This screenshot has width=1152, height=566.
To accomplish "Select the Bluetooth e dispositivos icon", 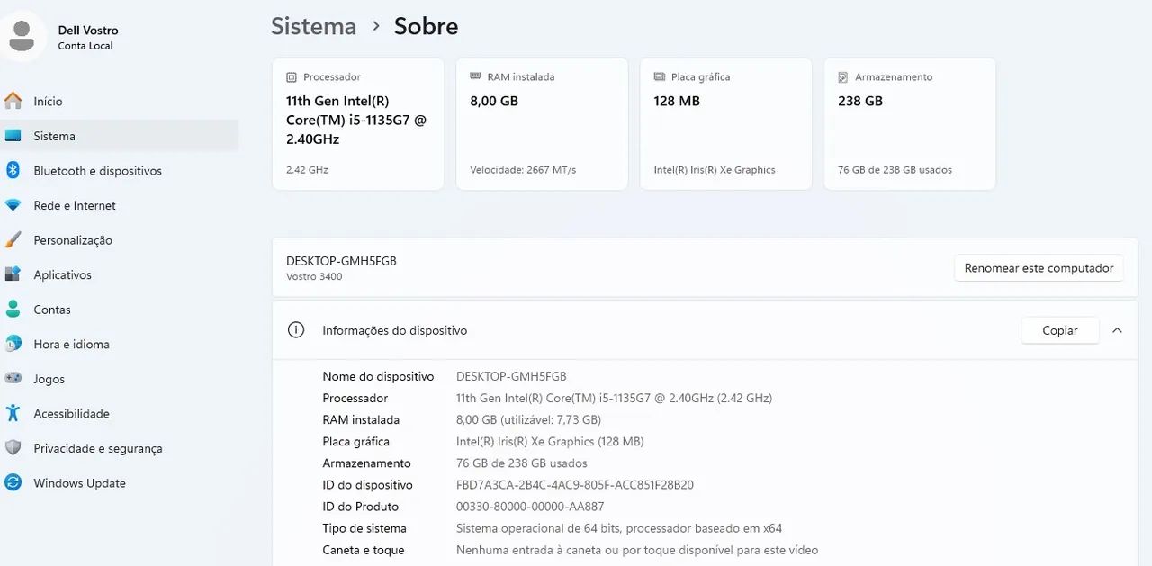I will click(x=13, y=170).
